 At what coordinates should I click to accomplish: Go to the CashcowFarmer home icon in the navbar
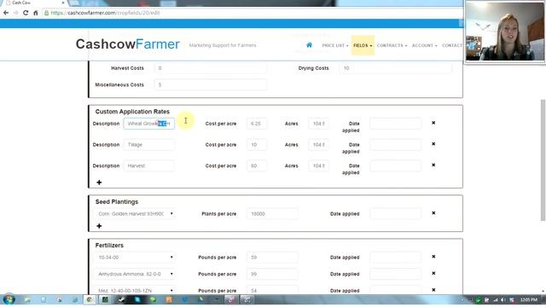pyautogui.click(x=309, y=45)
